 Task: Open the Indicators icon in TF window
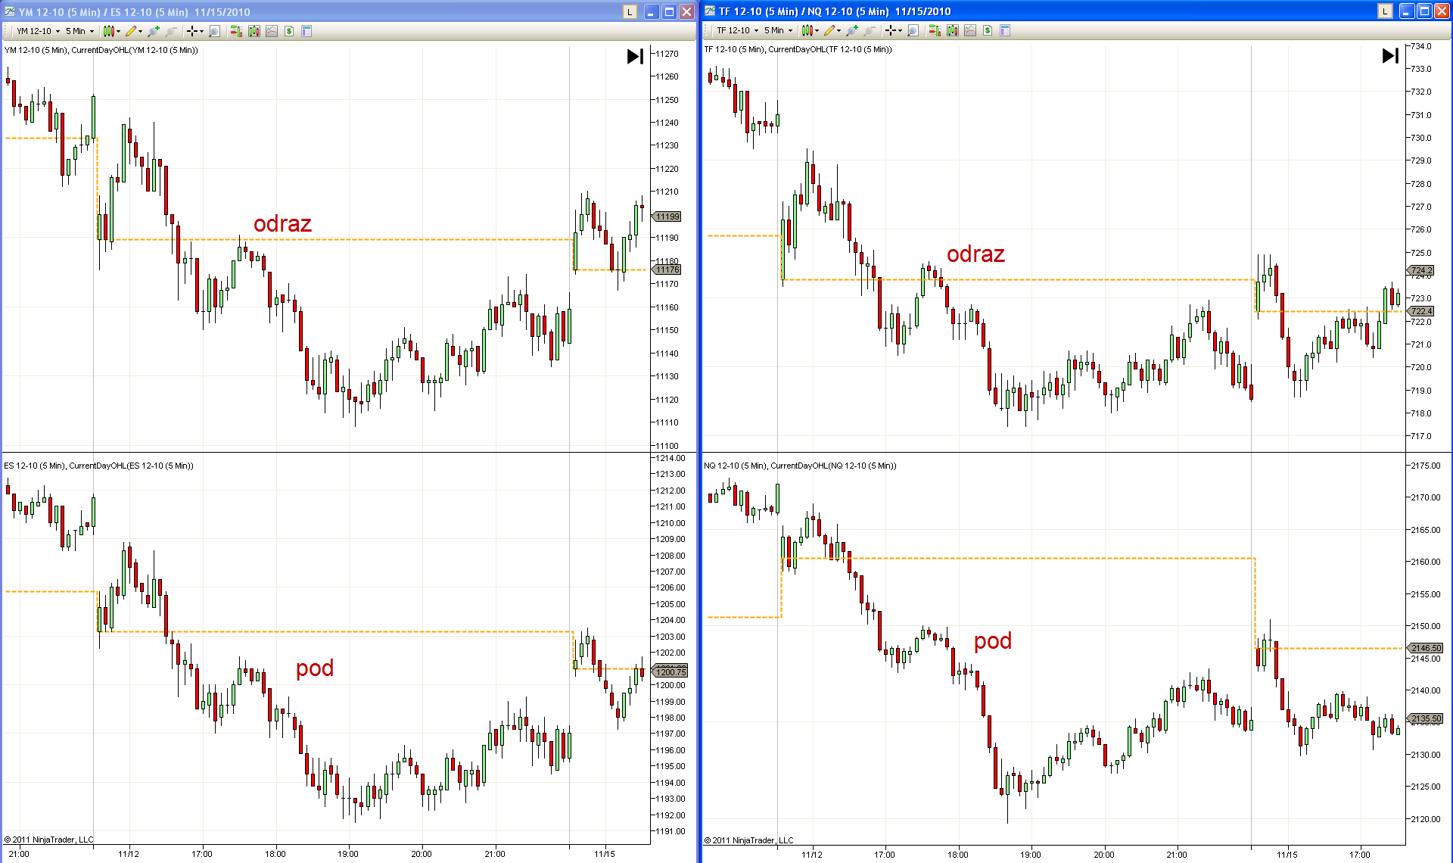[x=969, y=30]
